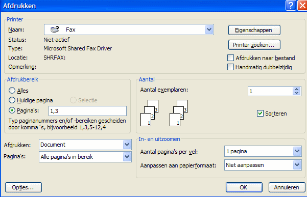Click the Fax printer icon

tap(55, 30)
